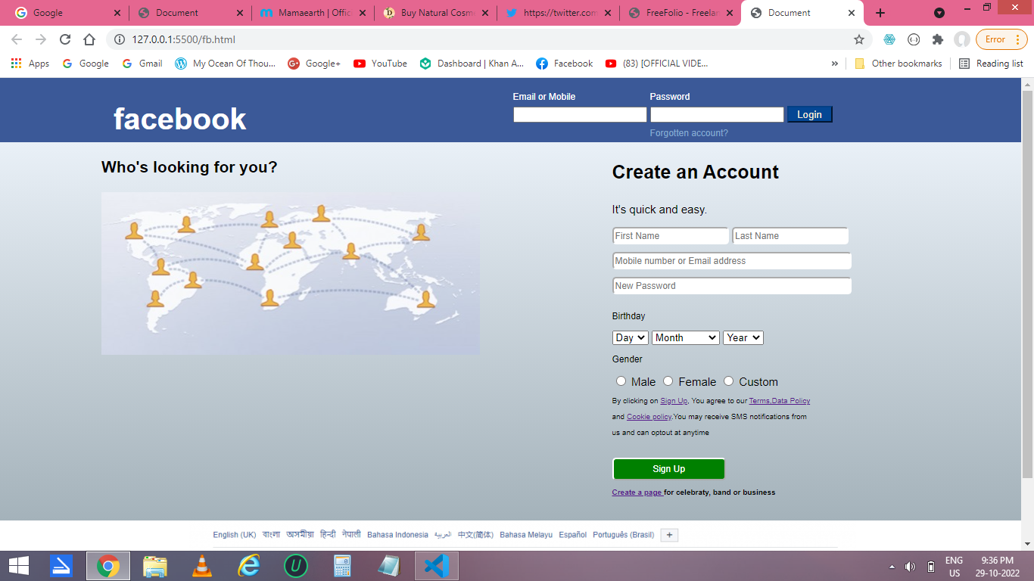Screen dimensions: 1034x581
Task: Click the Login button
Action: [x=809, y=114]
